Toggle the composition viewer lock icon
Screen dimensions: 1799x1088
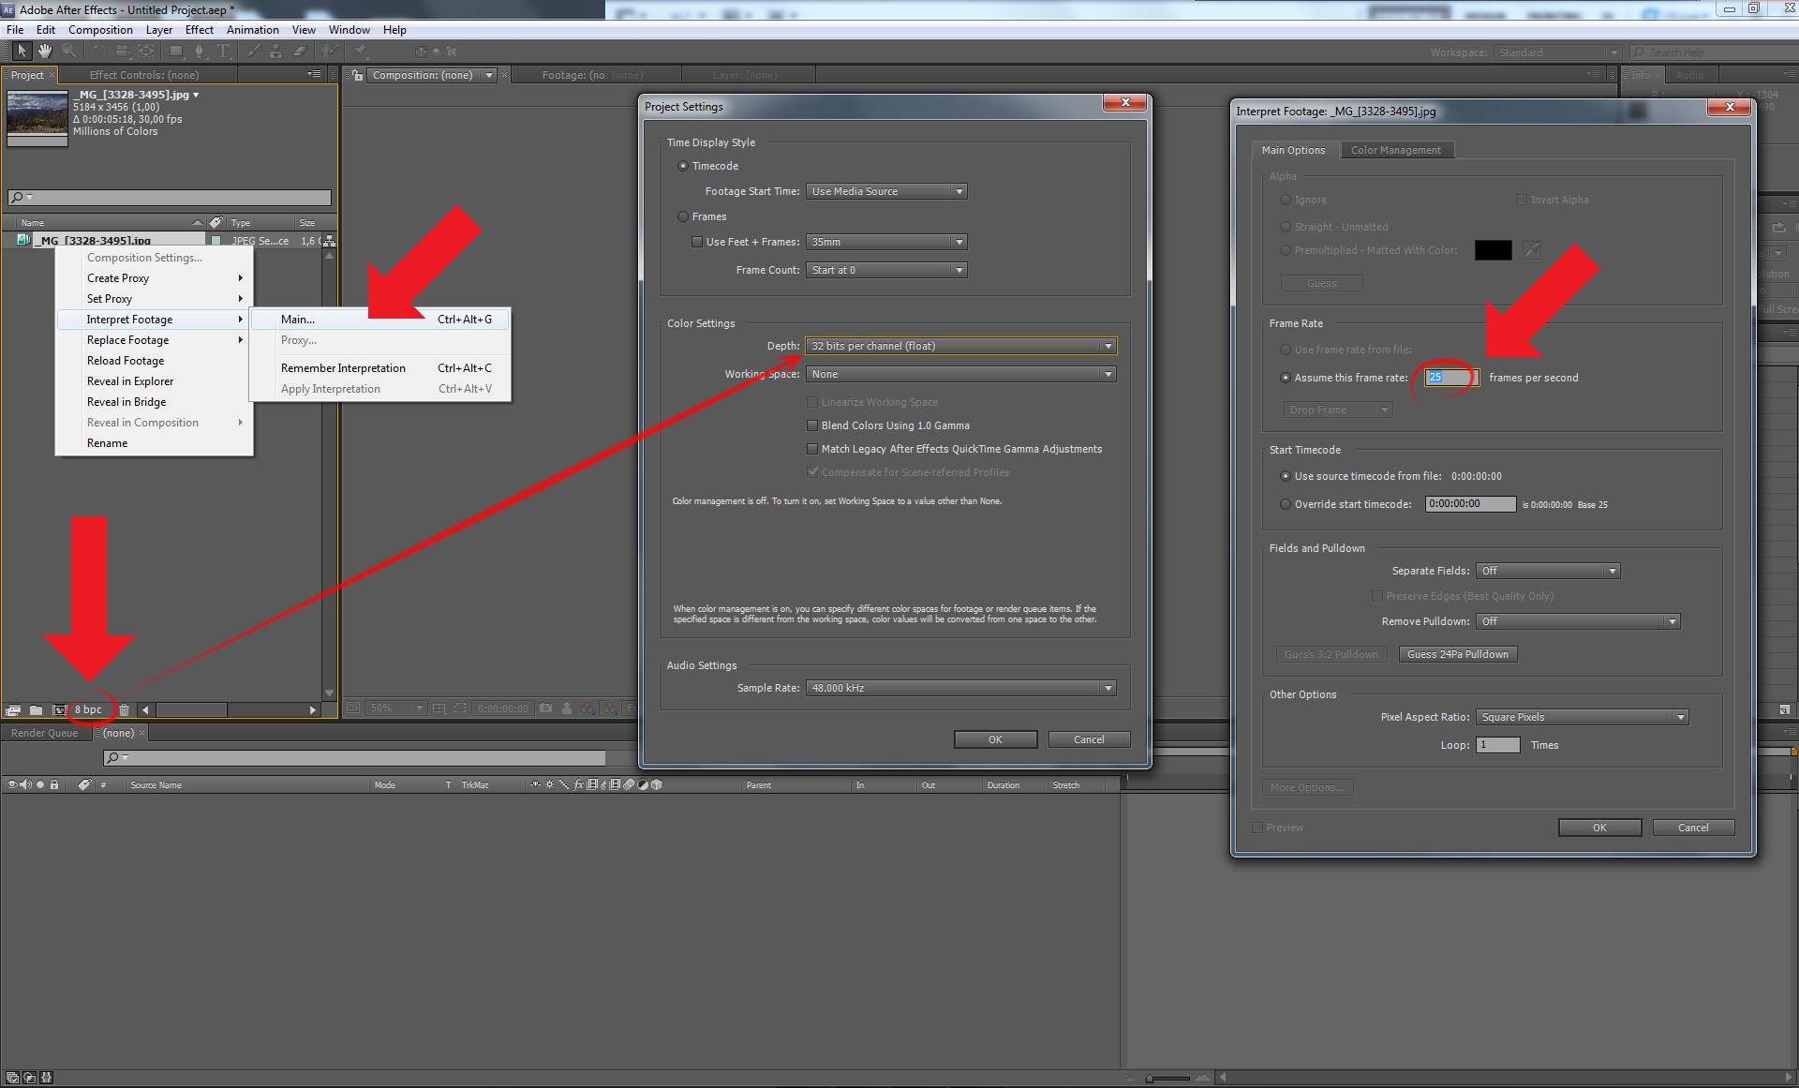[357, 75]
